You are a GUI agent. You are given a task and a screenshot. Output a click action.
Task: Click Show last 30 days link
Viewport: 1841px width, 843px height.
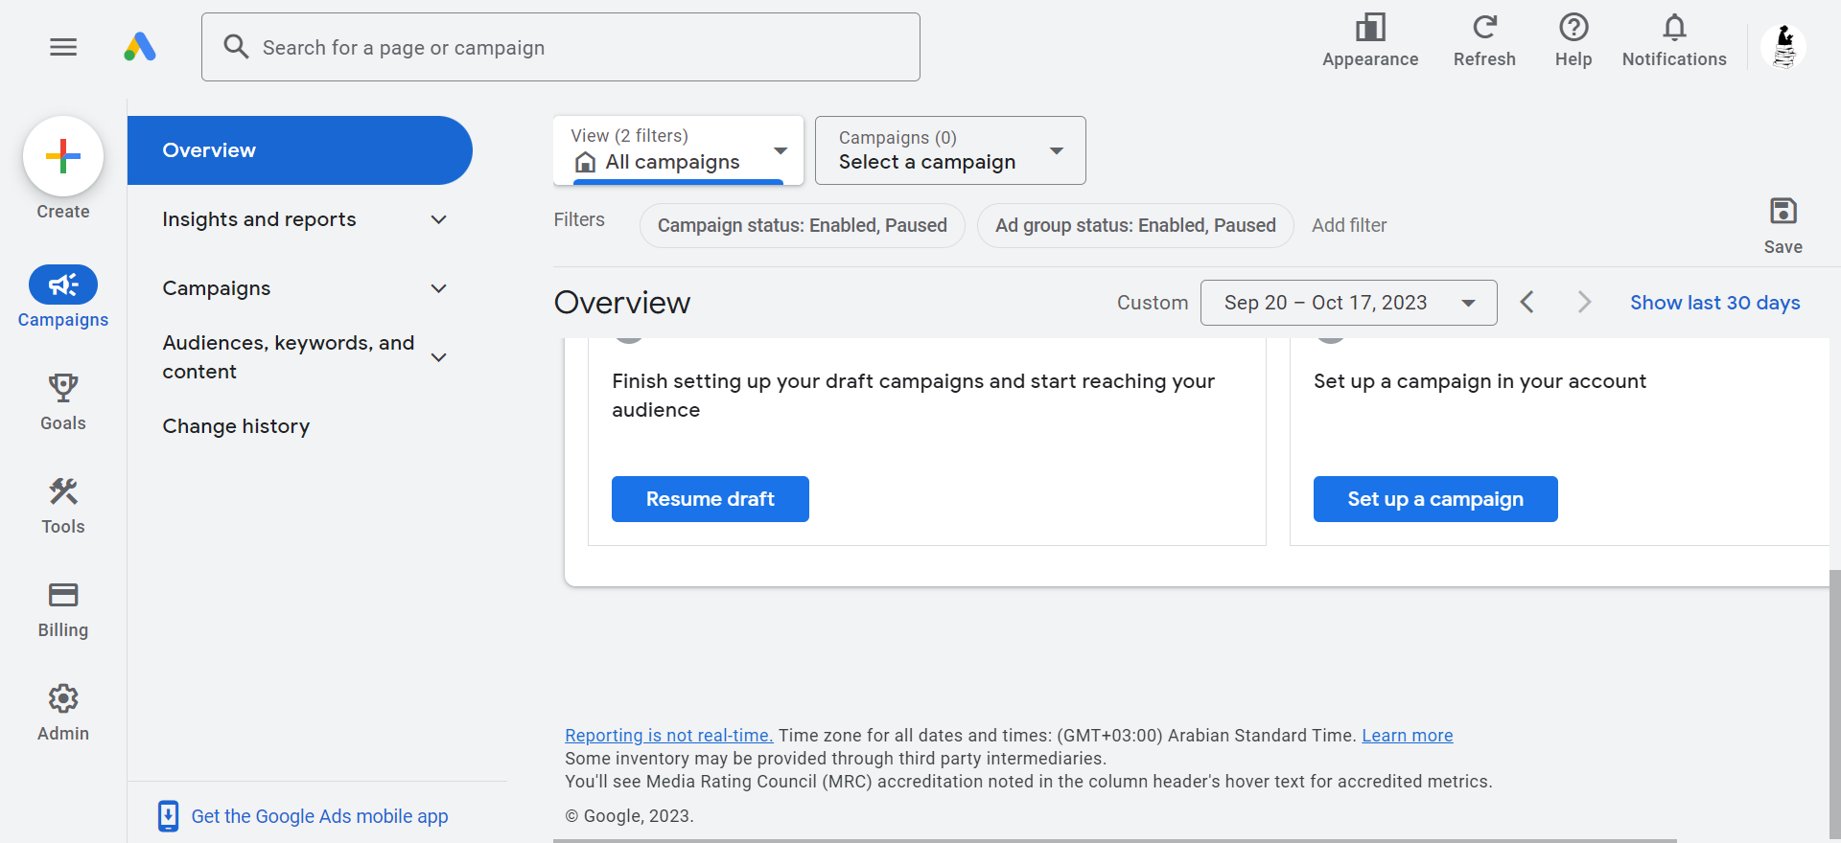pos(1714,303)
